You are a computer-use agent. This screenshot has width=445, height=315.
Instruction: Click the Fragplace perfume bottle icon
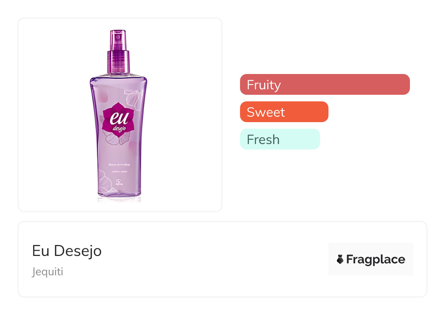click(340, 260)
